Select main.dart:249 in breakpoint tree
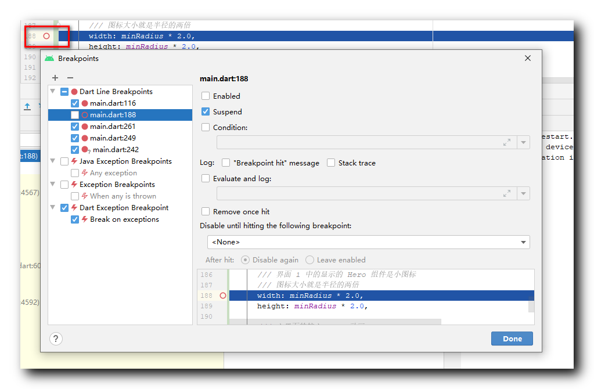 pyautogui.click(x=113, y=138)
